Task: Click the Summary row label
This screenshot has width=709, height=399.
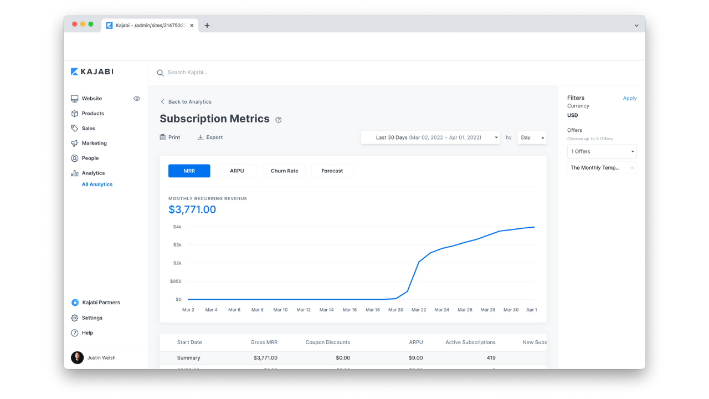Action: (x=189, y=358)
